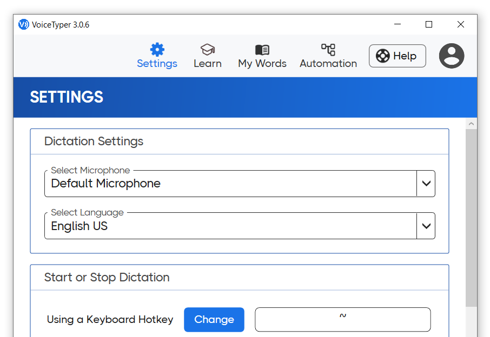Click the settings page scrollbar
The image size is (490, 337).
[x=471, y=216]
